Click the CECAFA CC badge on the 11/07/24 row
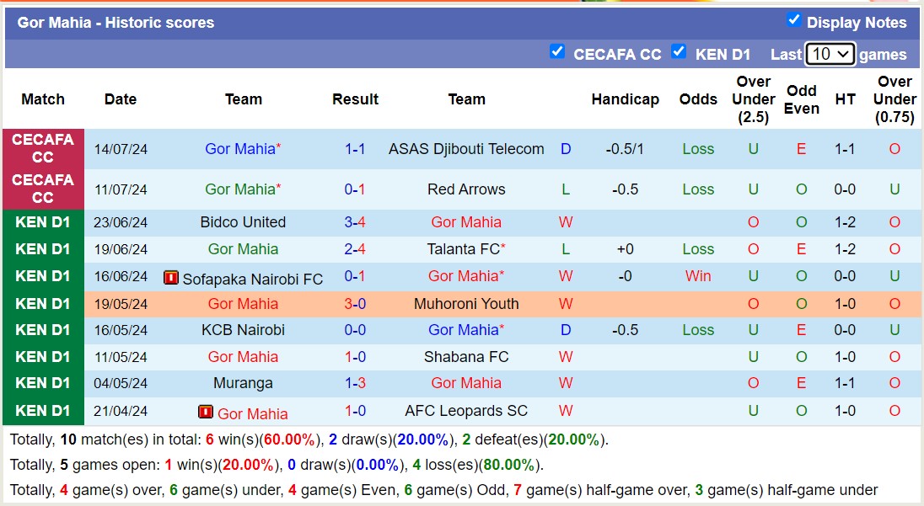 point(43,189)
